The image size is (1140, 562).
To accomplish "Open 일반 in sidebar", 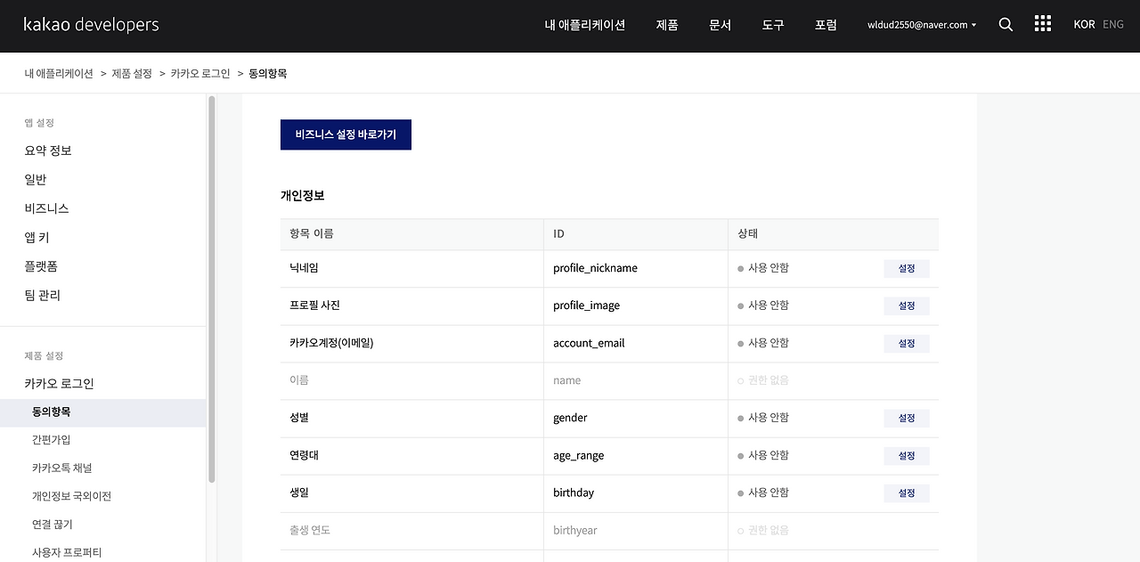I will point(36,179).
